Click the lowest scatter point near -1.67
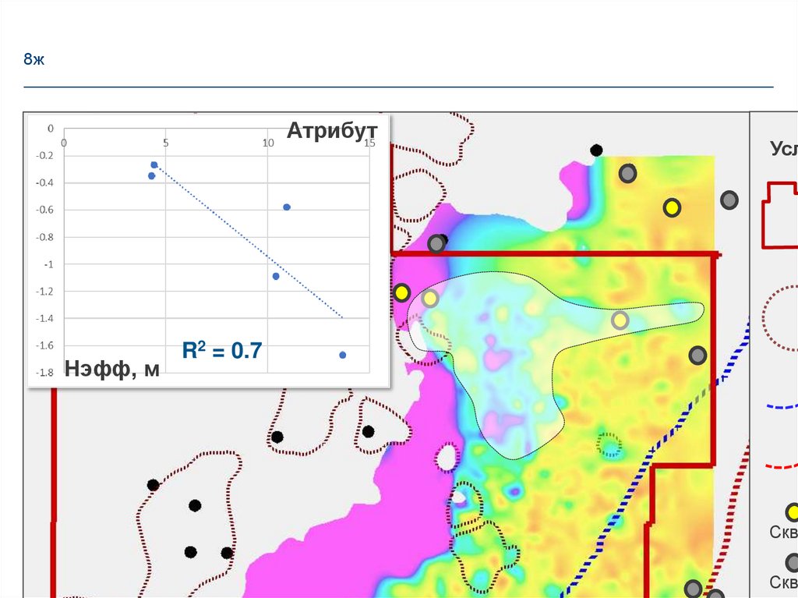This screenshot has height=598, width=798. [x=343, y=355]
